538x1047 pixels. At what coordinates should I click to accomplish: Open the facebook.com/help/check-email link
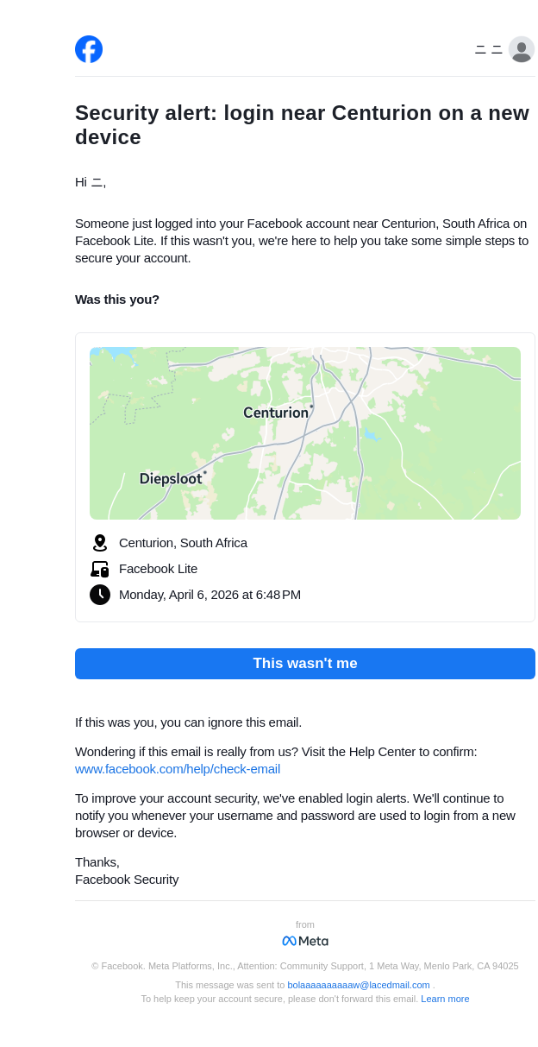(x=178, y=769)
